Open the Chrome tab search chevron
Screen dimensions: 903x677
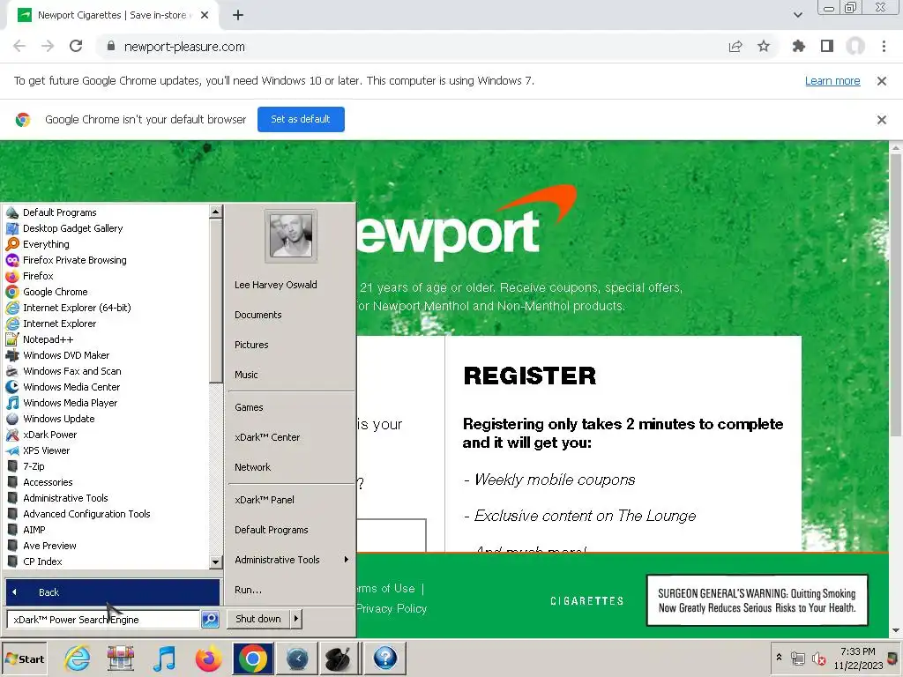click(797, 15)
